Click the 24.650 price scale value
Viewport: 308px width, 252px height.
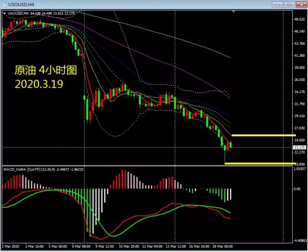coord(299,140)
